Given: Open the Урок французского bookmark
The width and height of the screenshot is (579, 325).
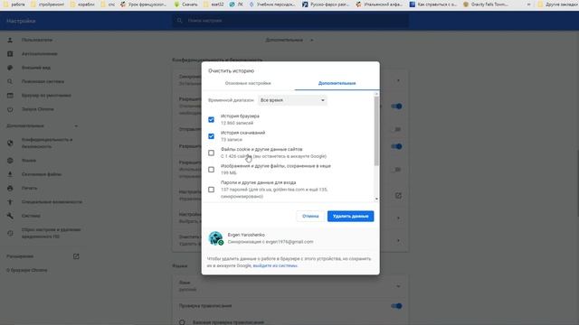Looking at the screenshot, I should 143,5.
